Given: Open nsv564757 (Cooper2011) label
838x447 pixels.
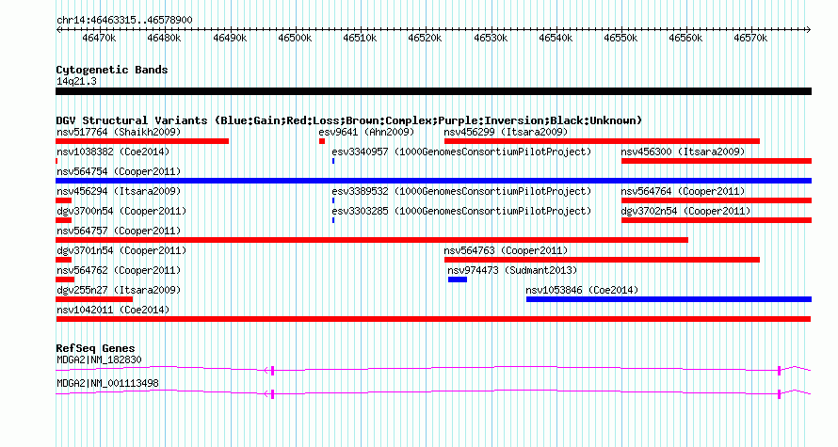Looking at the screenshot, I should 119,231.
